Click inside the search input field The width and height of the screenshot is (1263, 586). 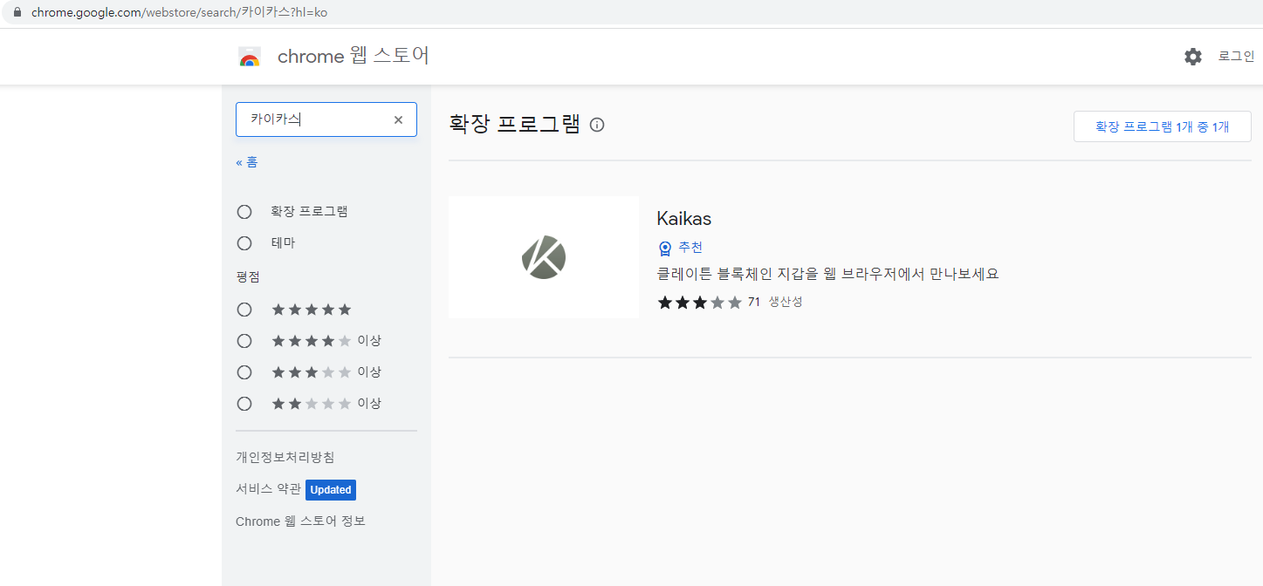click(x=314, y=119)
